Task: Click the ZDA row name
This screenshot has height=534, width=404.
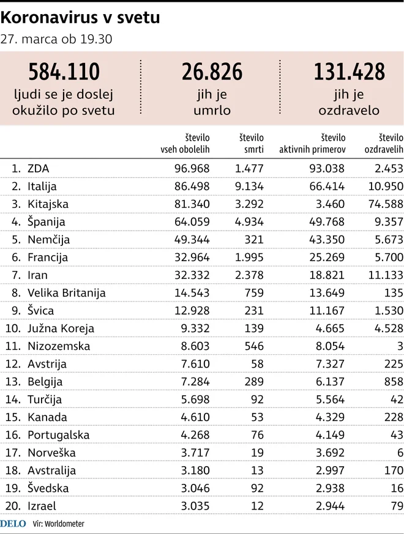Action: 38,169
